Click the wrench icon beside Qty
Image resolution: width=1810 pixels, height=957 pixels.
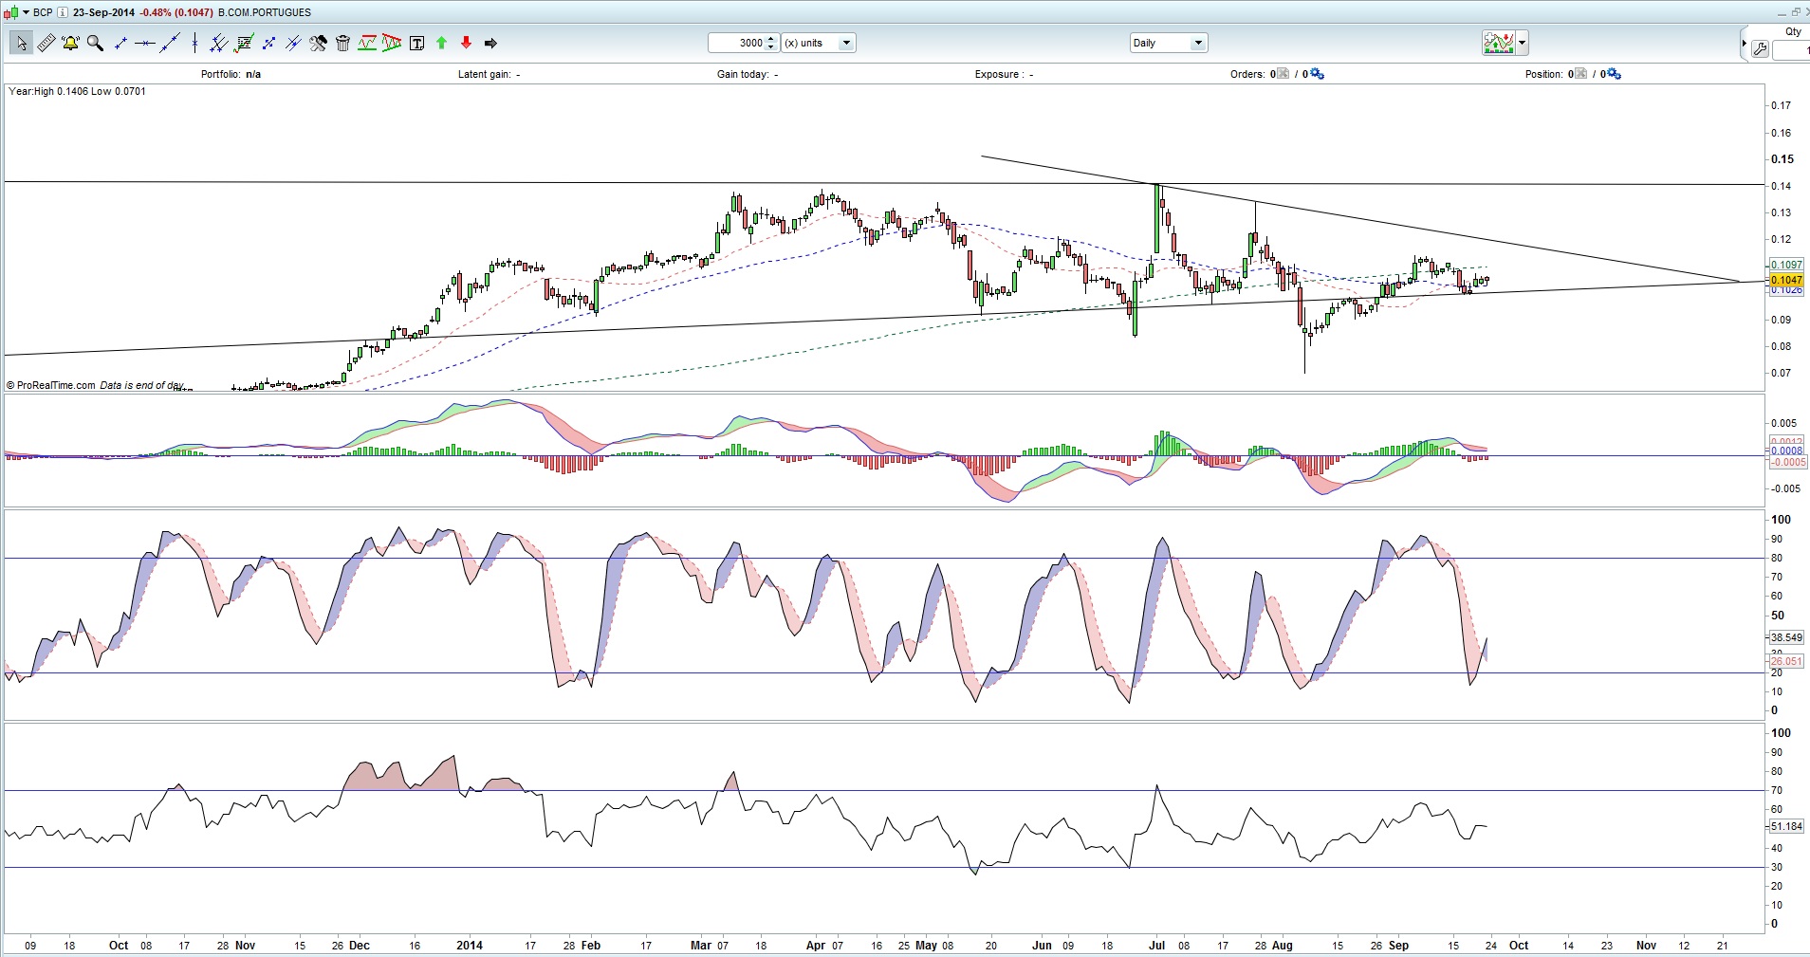click(x=1760, y=49)
